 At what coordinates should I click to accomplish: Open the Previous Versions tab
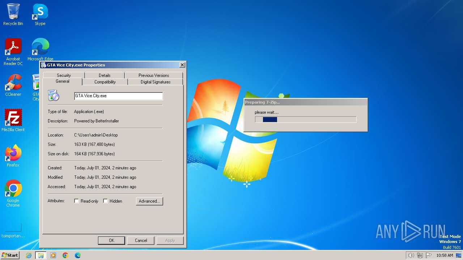154,75
